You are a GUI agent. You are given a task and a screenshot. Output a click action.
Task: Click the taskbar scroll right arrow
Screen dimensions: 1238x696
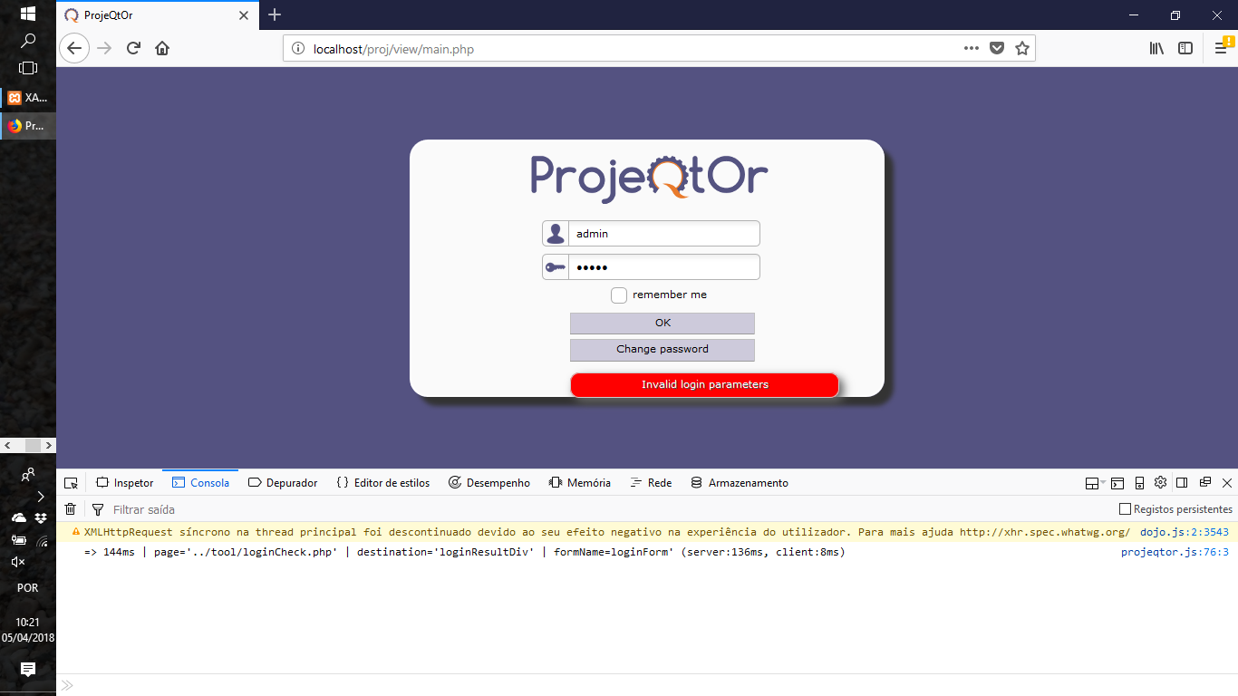pos(50,446)
